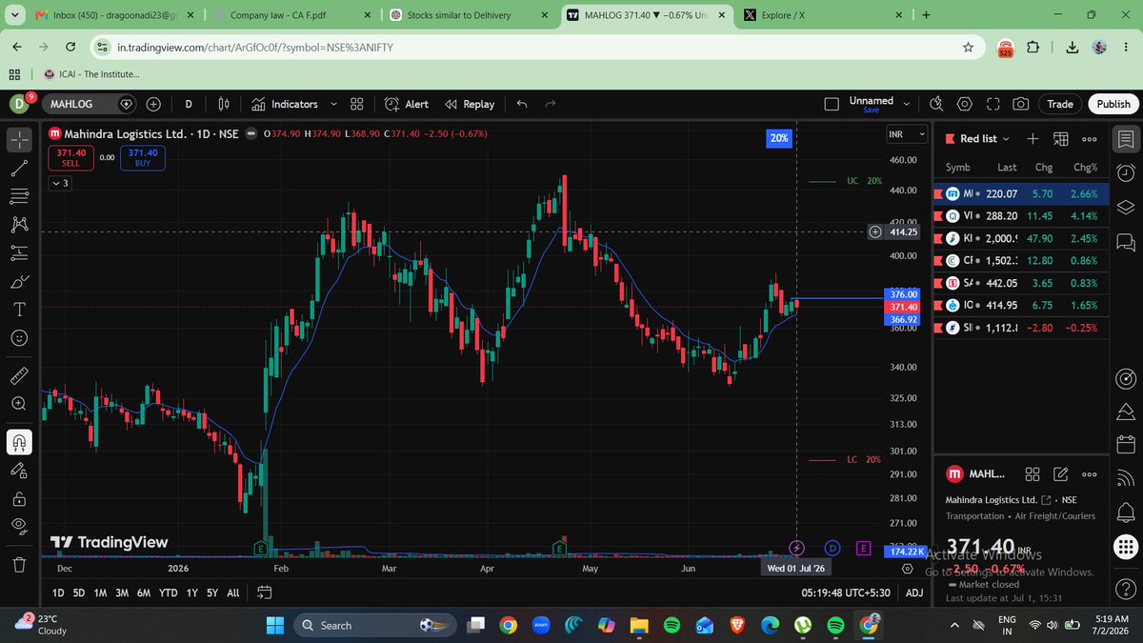Open the emoji icons tool
This screenshot has height=643, width=1143.
19,338
